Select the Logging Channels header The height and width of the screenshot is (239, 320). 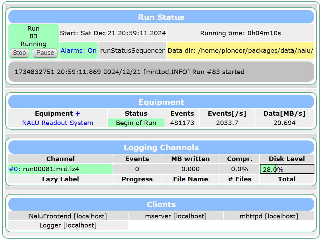pos(161,147)
